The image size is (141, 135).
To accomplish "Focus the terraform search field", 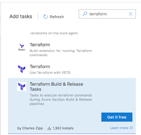I will click(x=107, y=14).
